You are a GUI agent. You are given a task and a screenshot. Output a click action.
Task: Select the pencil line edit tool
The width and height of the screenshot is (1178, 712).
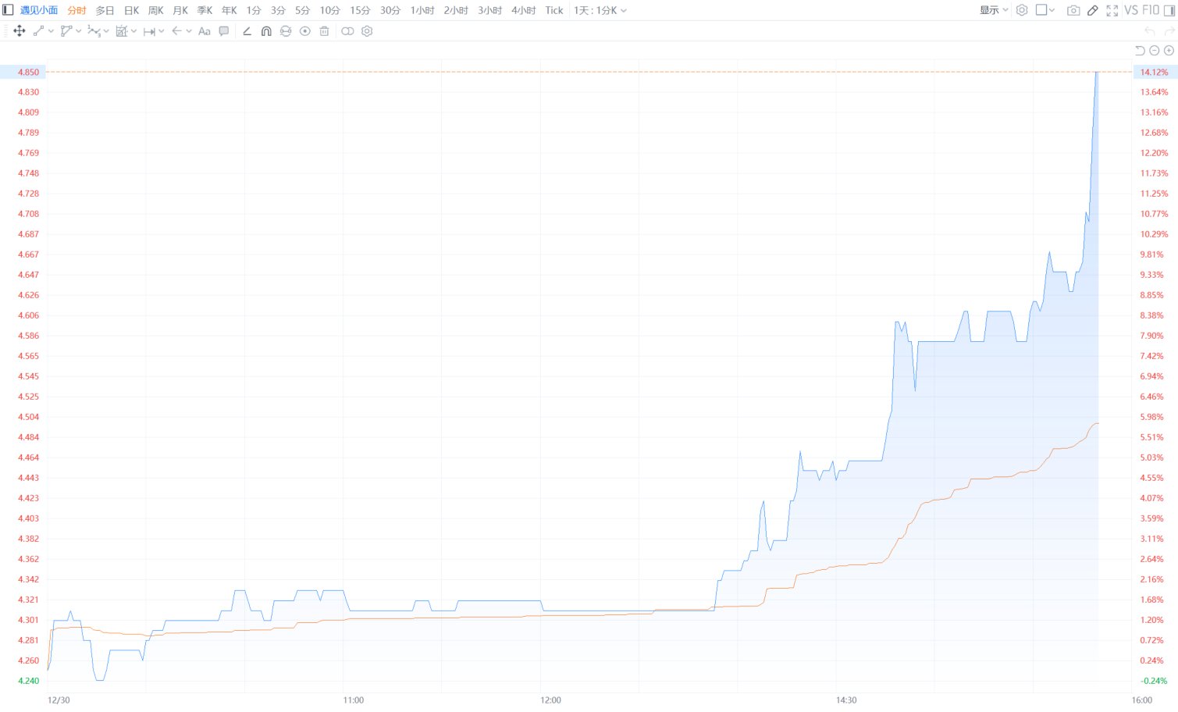[247, 31]
